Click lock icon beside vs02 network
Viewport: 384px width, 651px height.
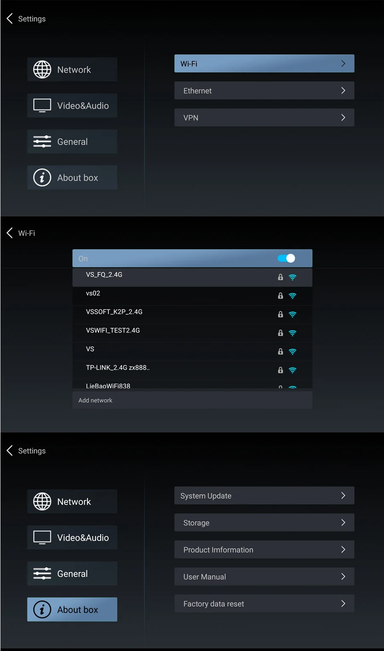[x=280, y=295]
